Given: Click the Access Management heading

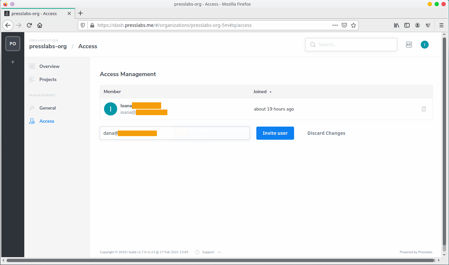Looking at the screenshot, I should pyautogui.click(x=128, y=74).
